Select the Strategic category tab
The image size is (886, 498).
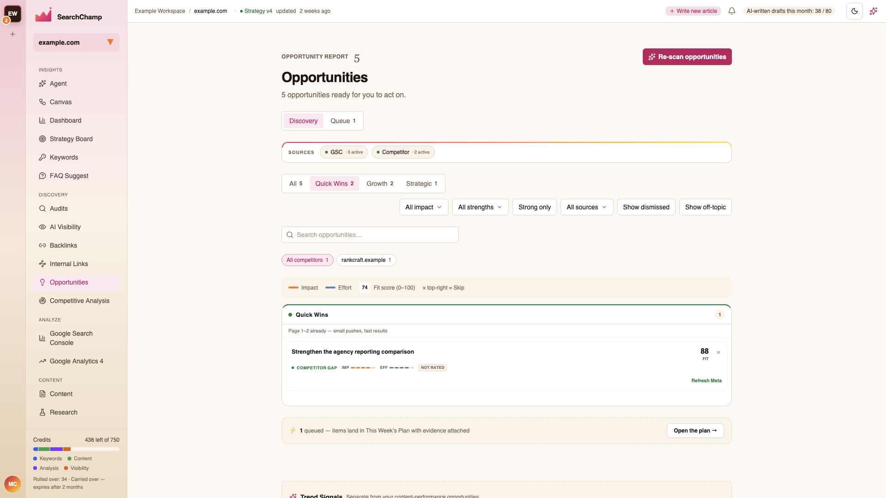pyautogui.click(x=421, y=184)
